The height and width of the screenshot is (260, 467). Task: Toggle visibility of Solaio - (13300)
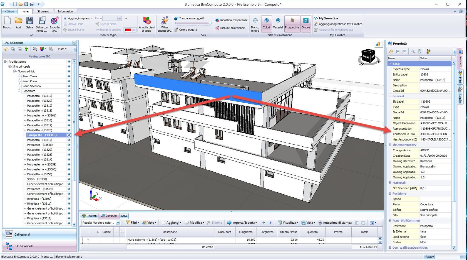click(69, 179)
